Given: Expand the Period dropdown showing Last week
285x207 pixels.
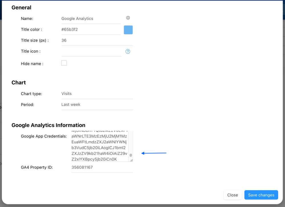Looking at the screenshot, I should point(97,104).
